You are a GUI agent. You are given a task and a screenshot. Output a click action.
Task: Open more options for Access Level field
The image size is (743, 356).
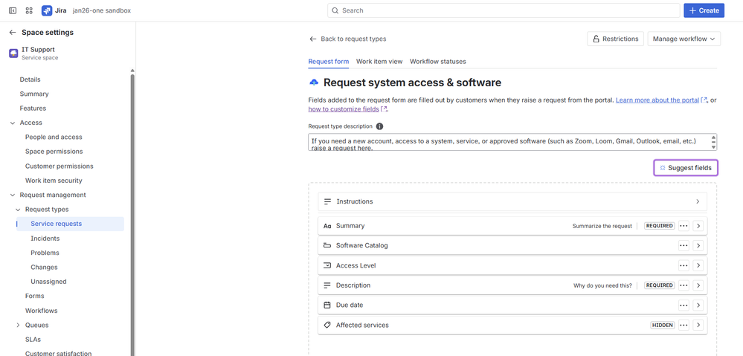(x=684, y=265)
